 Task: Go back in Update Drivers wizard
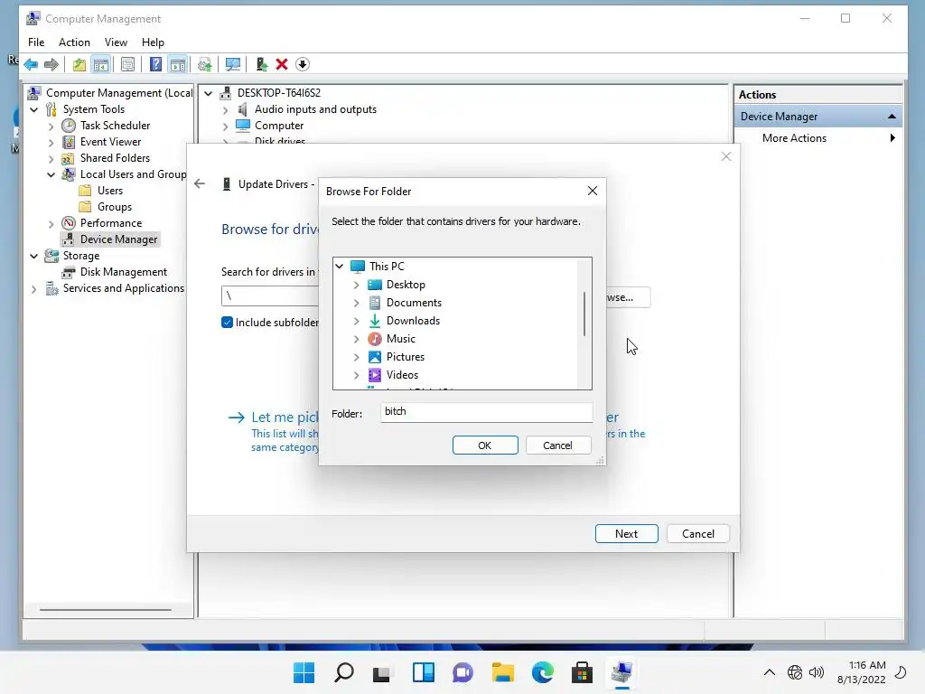point(200,183)
